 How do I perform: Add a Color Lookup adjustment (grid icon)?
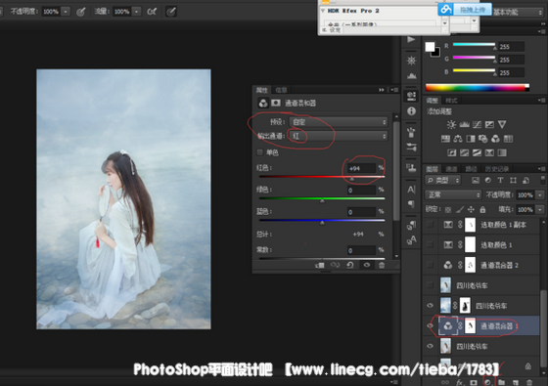click(x=508, y=139)
